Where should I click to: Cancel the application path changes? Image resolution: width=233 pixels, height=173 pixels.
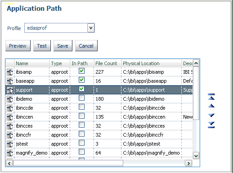click(x=86, y=46)
